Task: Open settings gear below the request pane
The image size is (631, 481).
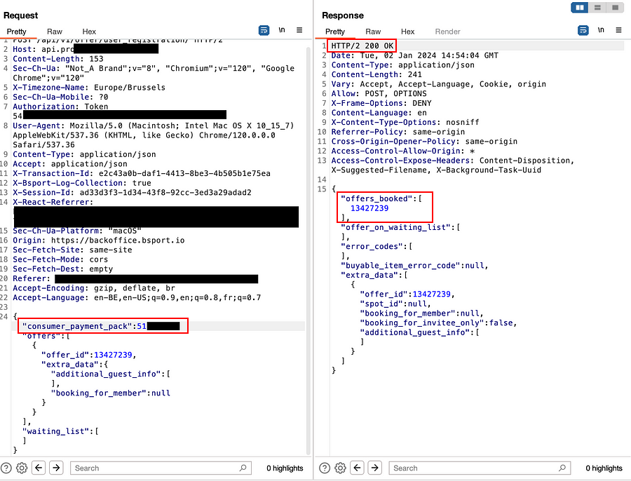Action: 22,468
